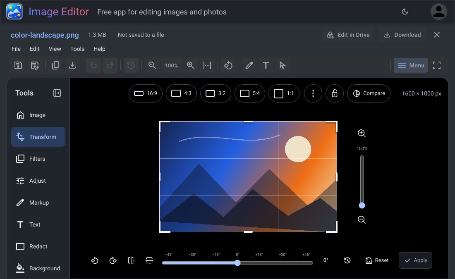455x279 pixels.
Task: Collapse the Tools side panel
Action: (x=57, y=93)
